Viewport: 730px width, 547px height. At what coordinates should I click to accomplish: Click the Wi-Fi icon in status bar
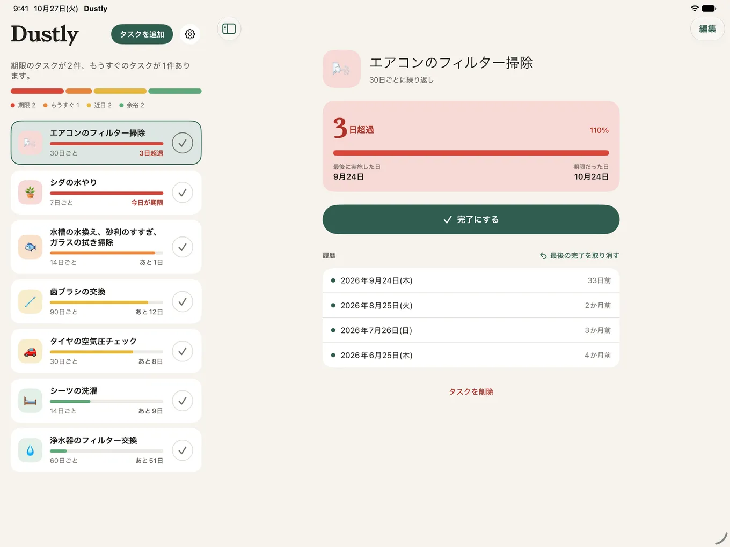[x=695, y=9]
